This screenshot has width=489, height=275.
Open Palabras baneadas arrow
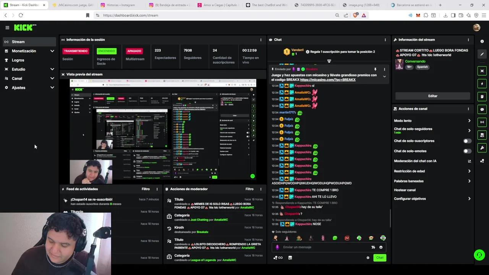tap(470, 181)
